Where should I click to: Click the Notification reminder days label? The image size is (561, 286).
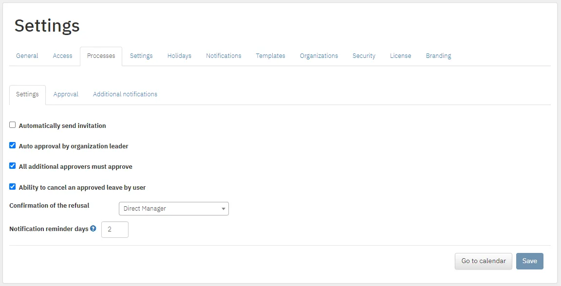point(49,229)
